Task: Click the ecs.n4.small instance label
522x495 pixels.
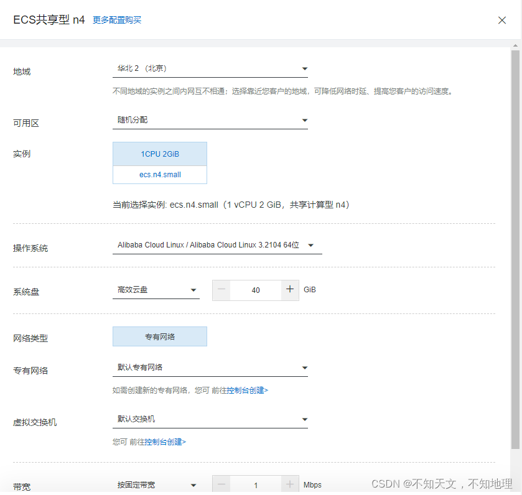Action: pos(160,175)
